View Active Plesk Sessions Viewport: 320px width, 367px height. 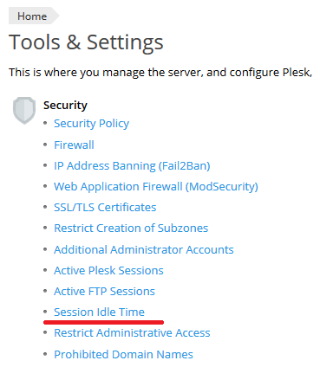pyautogui.click(x=108, y=270)
